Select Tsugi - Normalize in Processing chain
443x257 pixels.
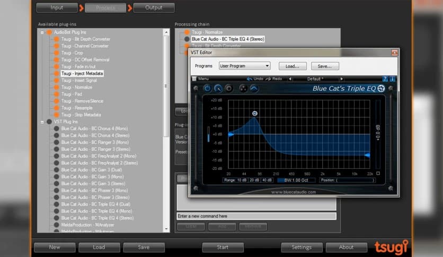coord(207,32)
